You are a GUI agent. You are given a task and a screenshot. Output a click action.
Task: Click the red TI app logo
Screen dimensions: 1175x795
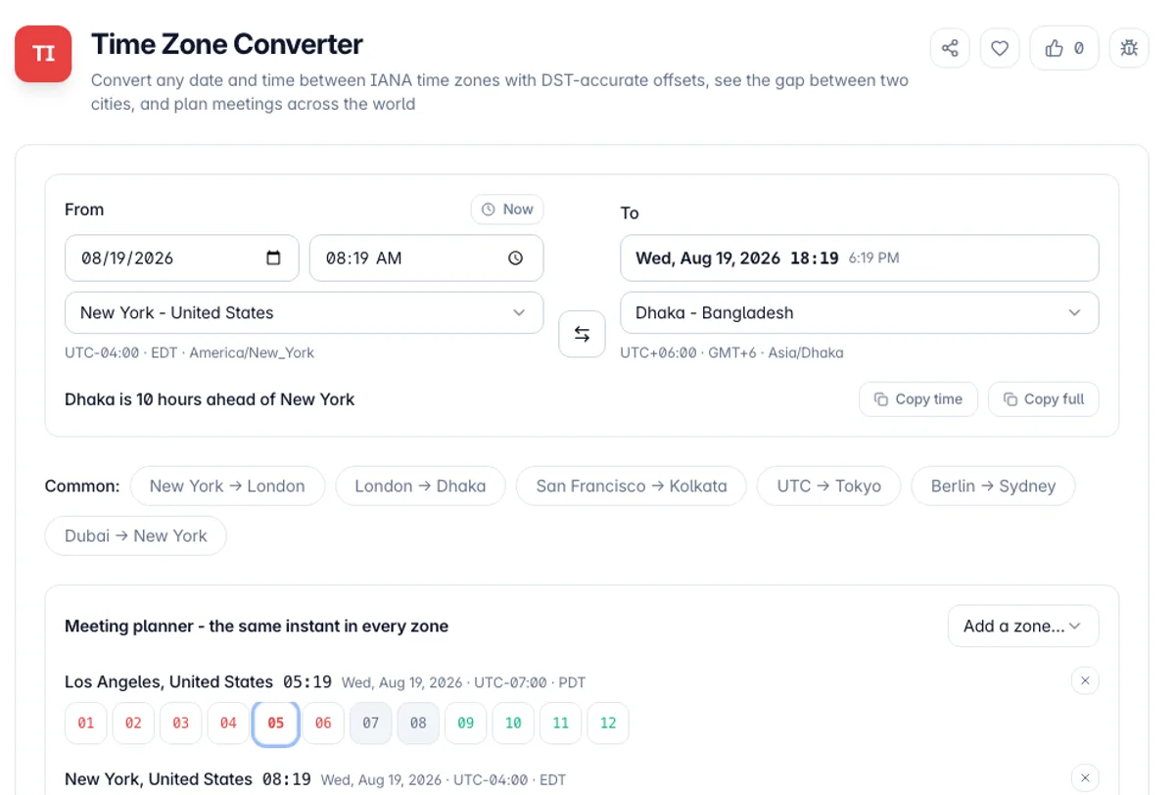coord(43,54)
